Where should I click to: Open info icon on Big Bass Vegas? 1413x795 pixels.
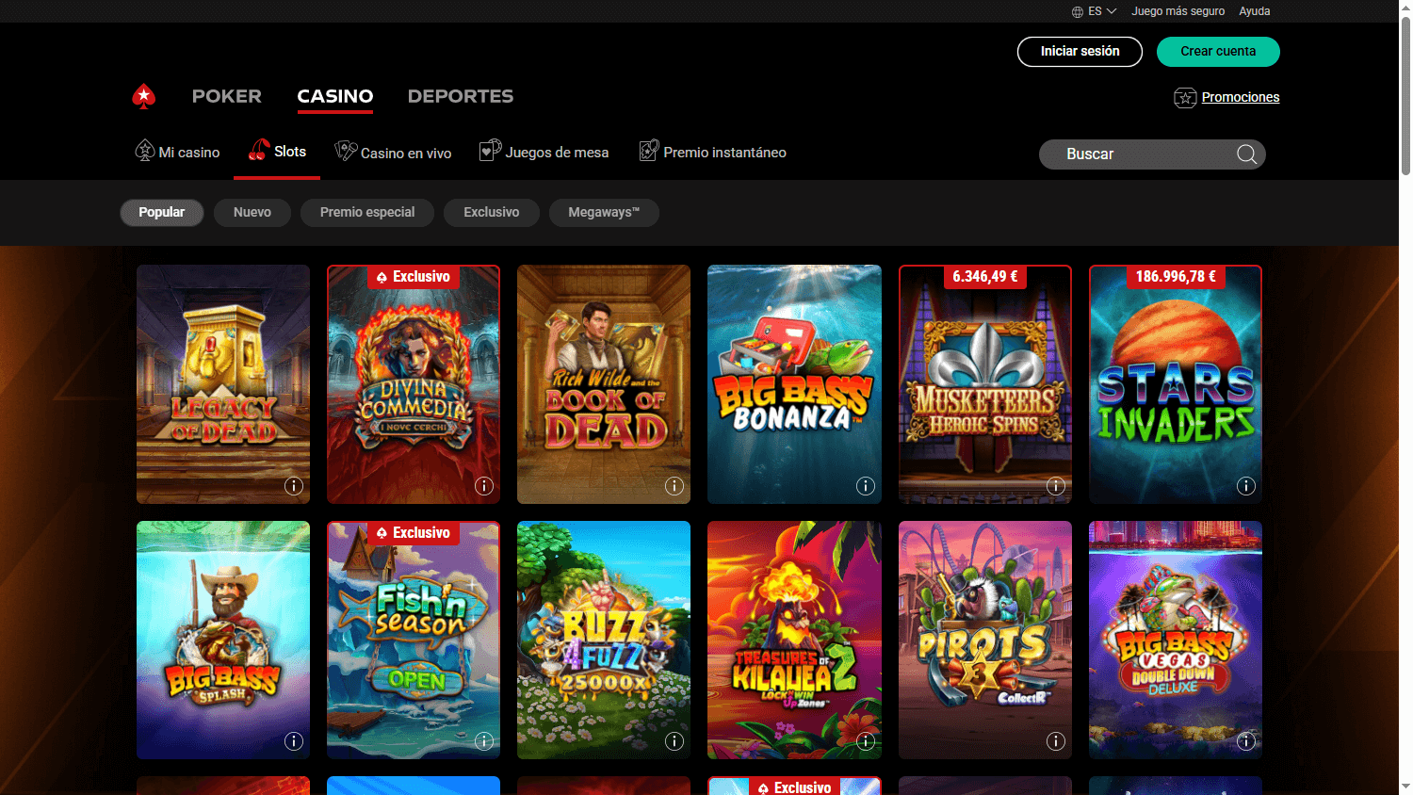pyautogui.click(x=1246, y=741)
